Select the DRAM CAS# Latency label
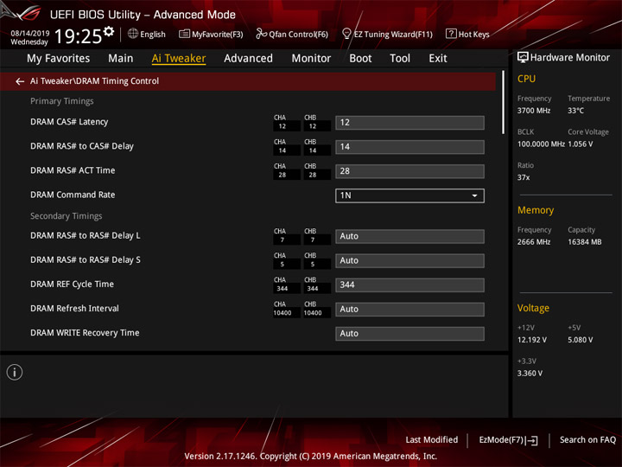 click(69, 122)
